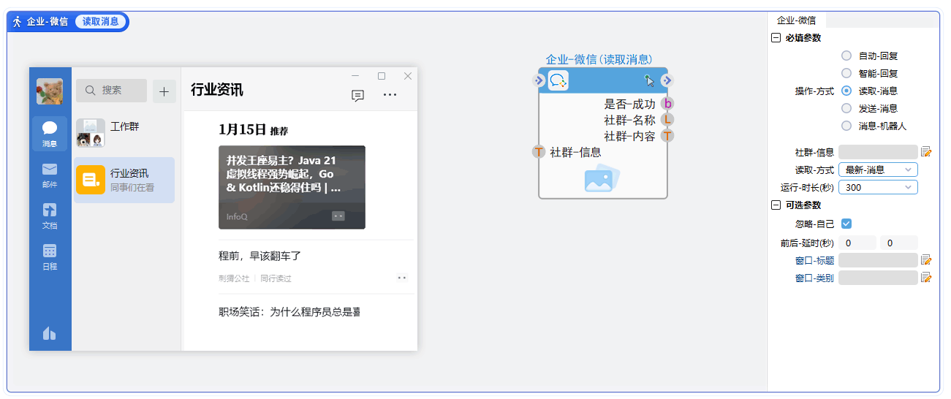Click the 同行读过 label

click(x=276, y=278)
